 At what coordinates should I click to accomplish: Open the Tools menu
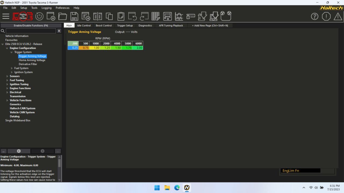coord(34,8)
